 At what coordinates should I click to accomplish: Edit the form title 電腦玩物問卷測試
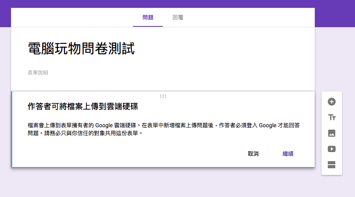tap(81, 48)
